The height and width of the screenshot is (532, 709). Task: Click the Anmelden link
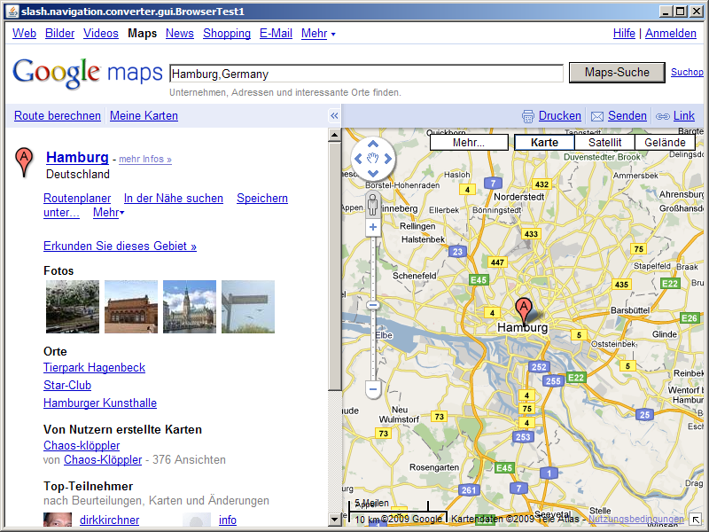click(671, 34)
